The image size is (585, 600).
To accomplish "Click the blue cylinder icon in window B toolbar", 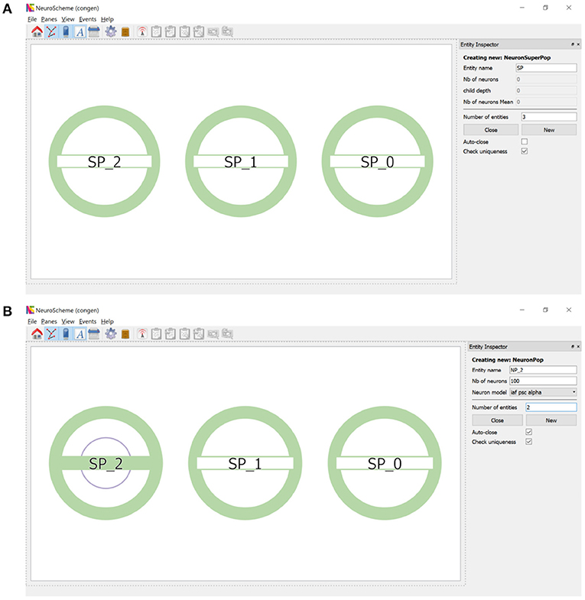I will pos(66,334).
